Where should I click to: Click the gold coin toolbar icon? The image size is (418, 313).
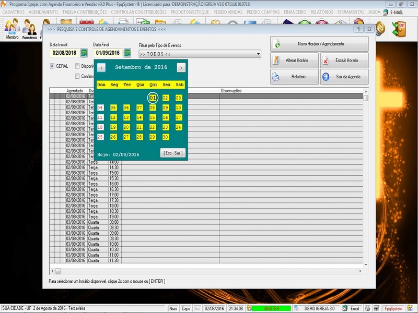pos(380,28)
